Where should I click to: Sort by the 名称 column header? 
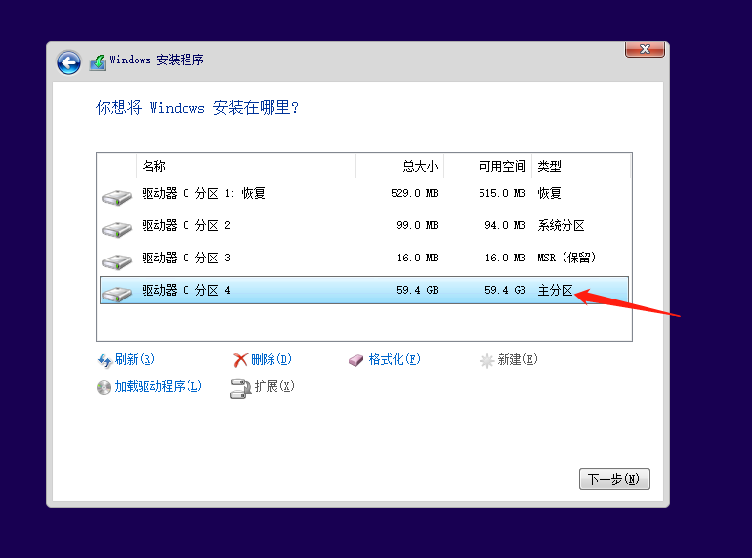246,166
